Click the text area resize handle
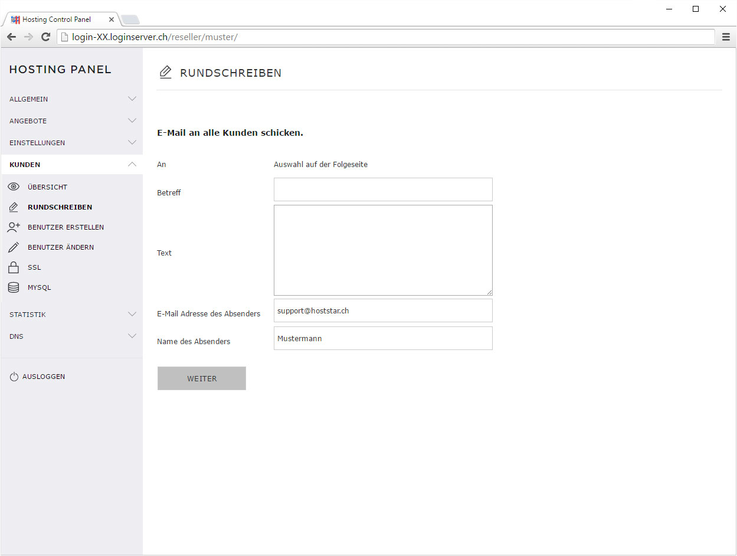 click(489, 292)
